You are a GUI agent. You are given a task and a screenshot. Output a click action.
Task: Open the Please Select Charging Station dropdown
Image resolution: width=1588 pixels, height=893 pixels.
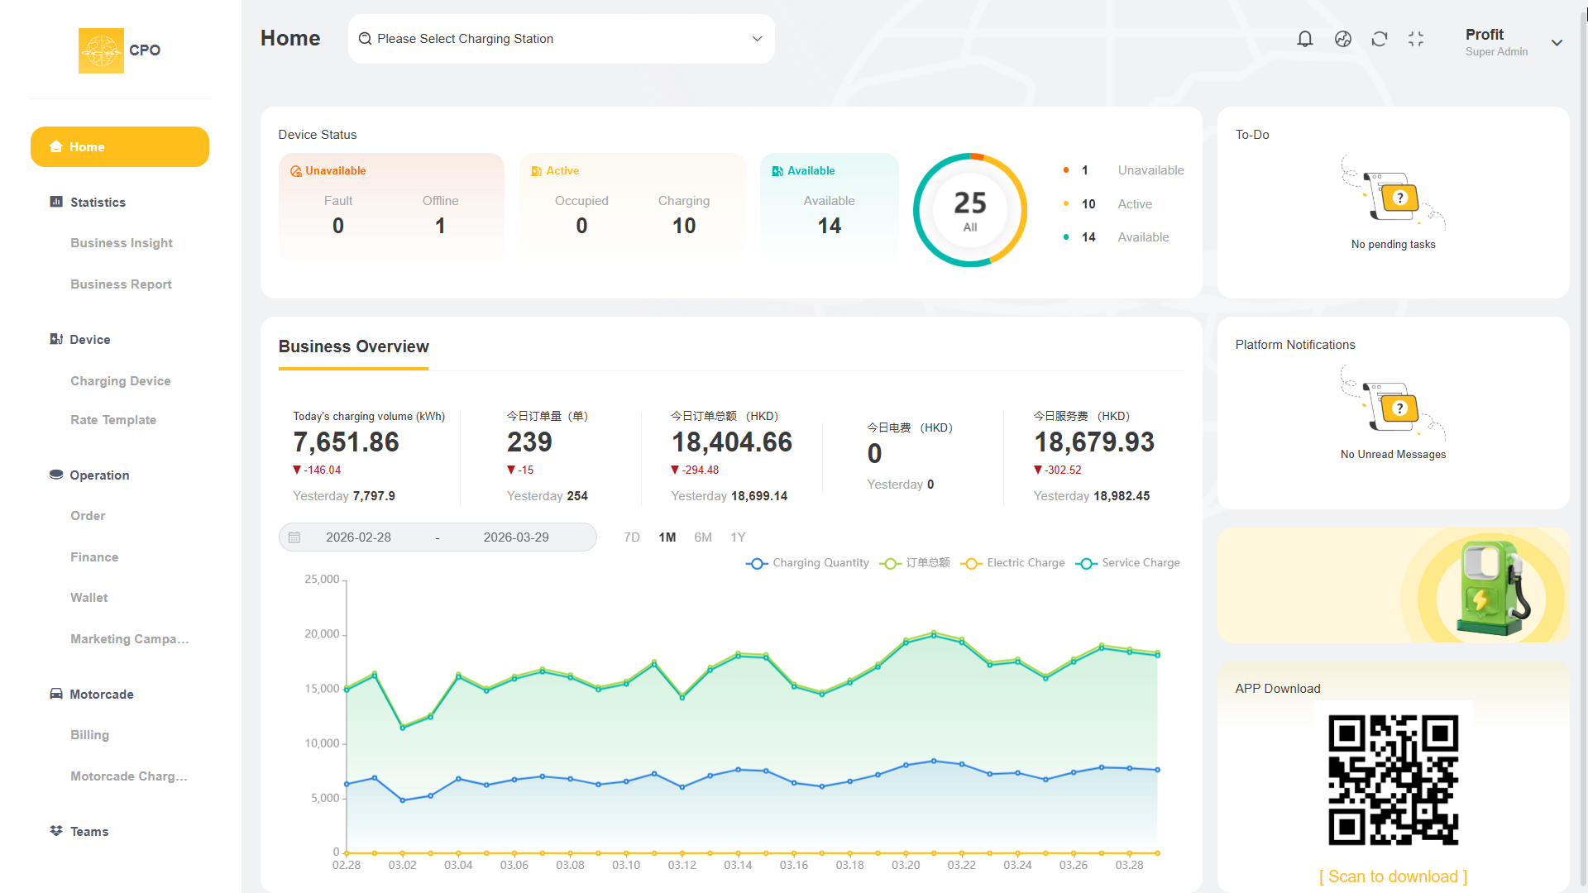click(562, 39)
